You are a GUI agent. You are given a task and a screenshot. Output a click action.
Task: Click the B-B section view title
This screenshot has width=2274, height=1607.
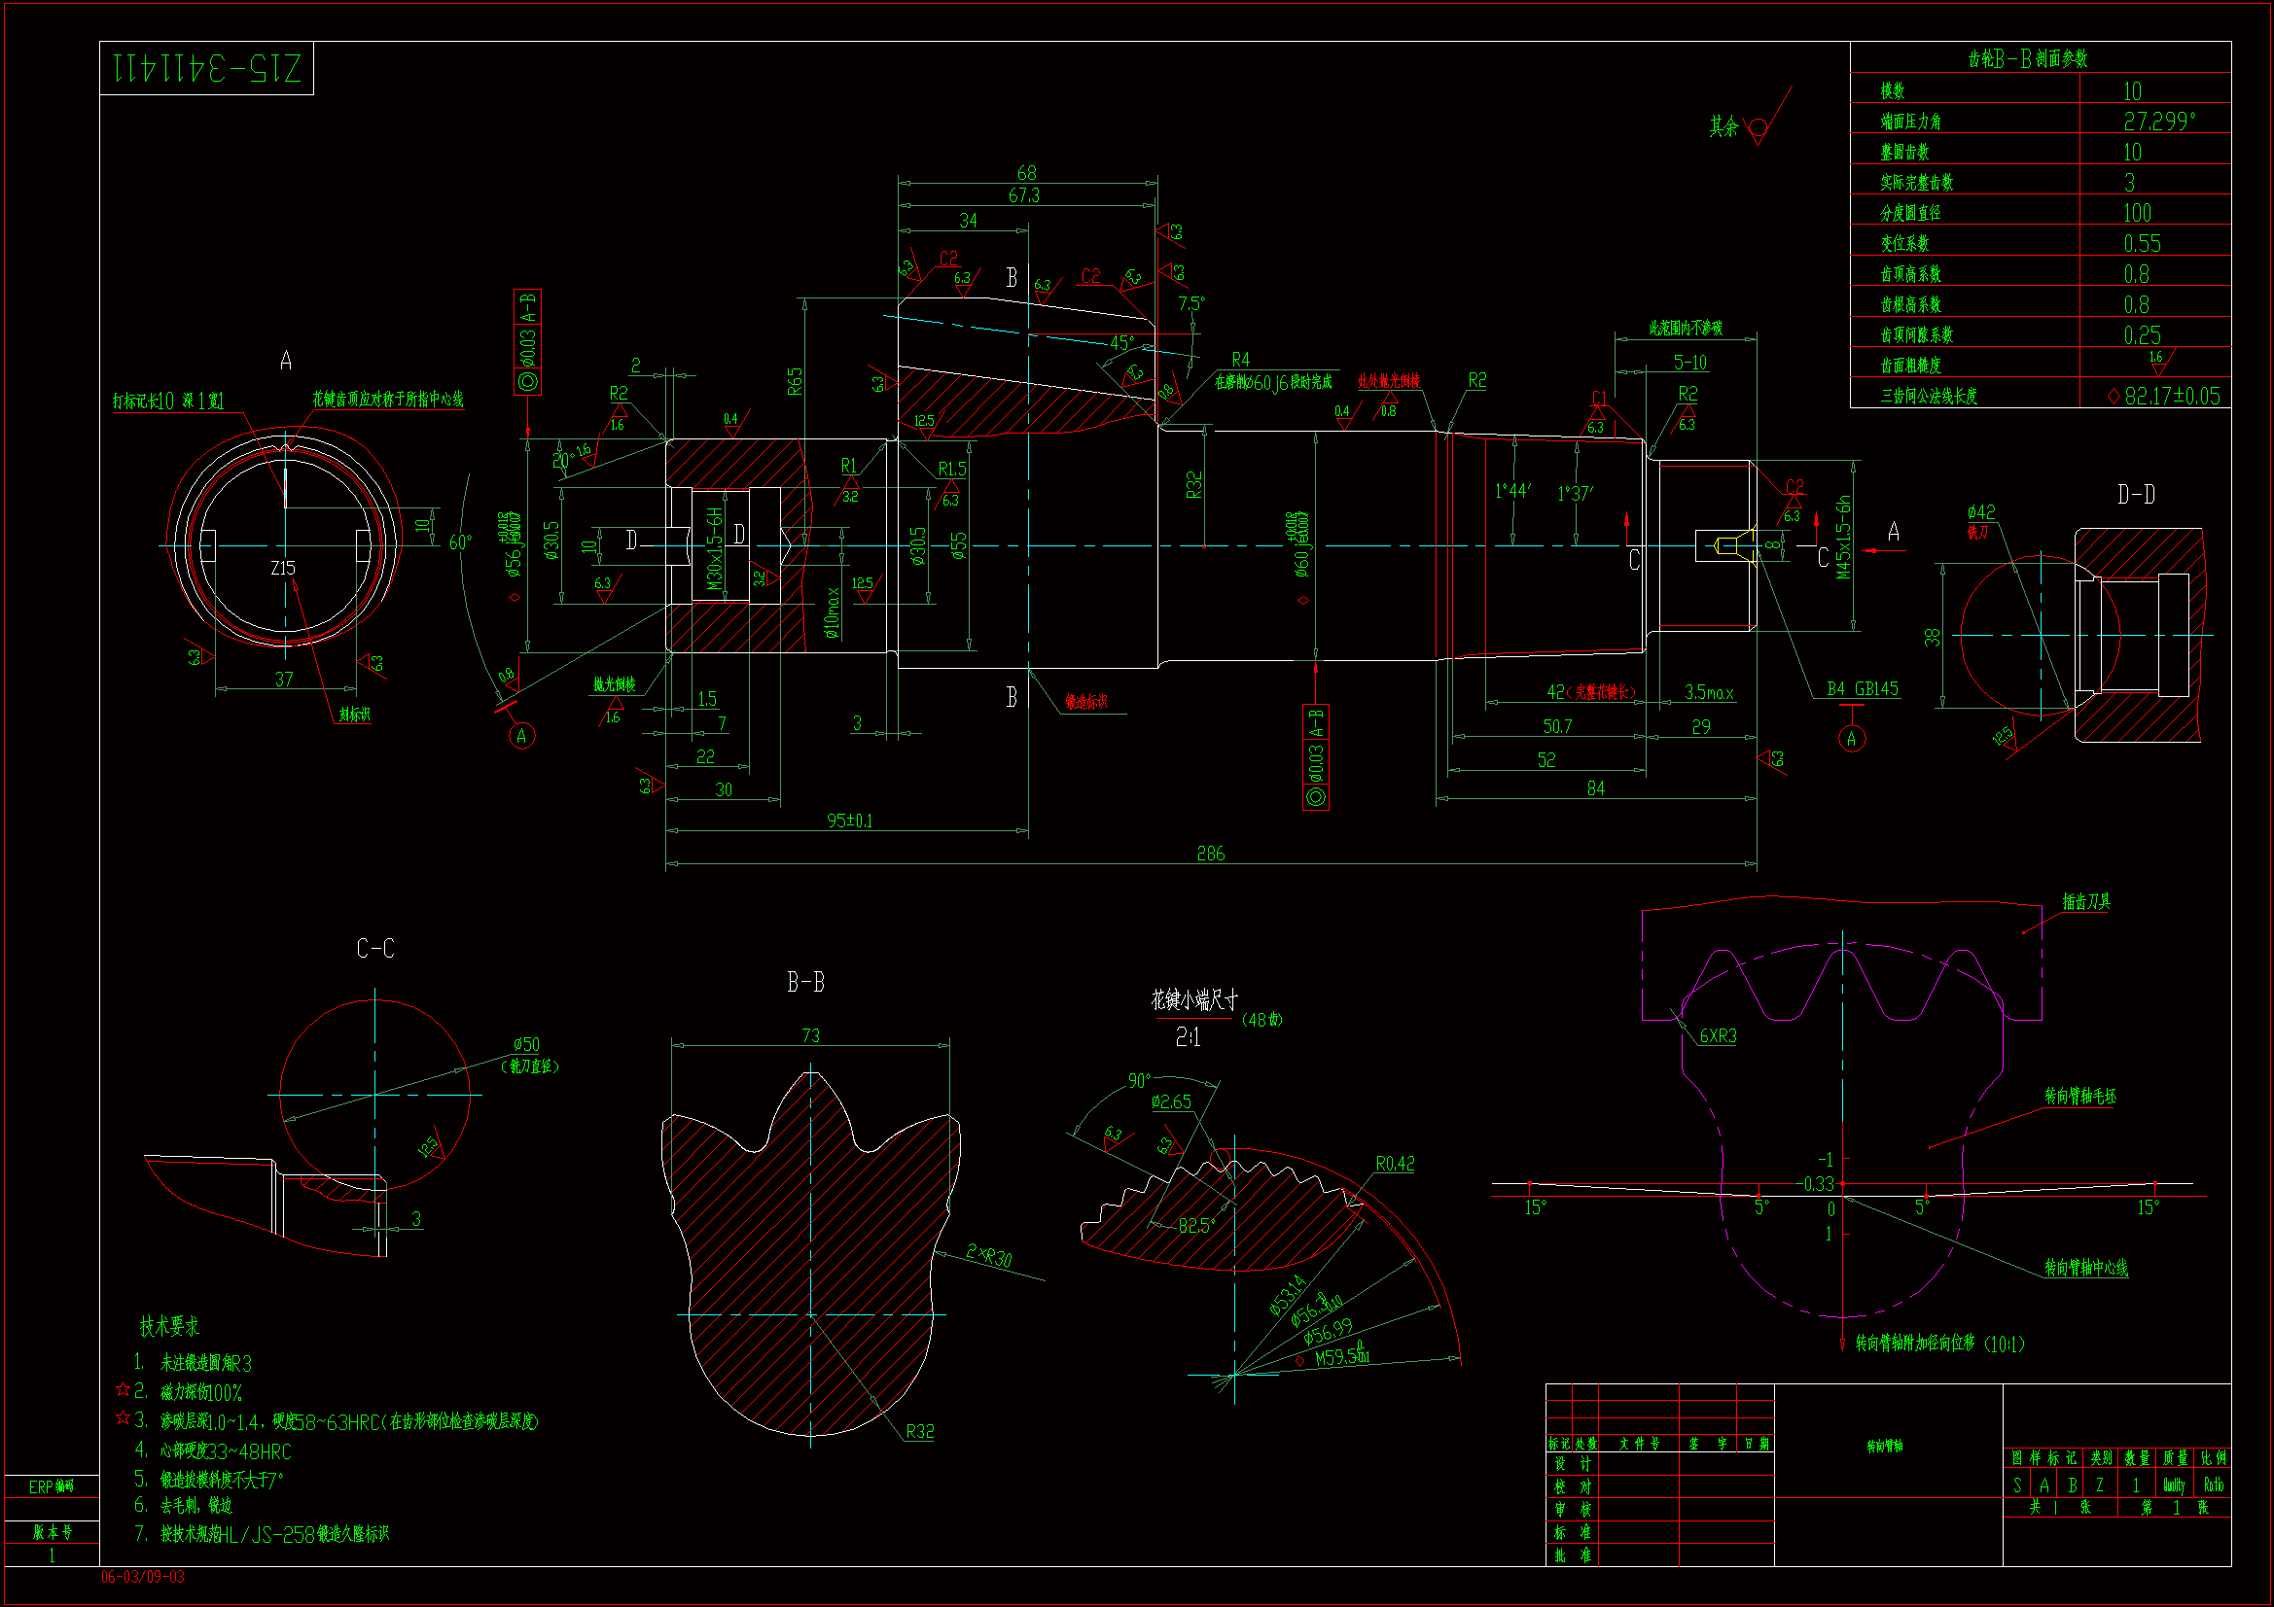805,982
